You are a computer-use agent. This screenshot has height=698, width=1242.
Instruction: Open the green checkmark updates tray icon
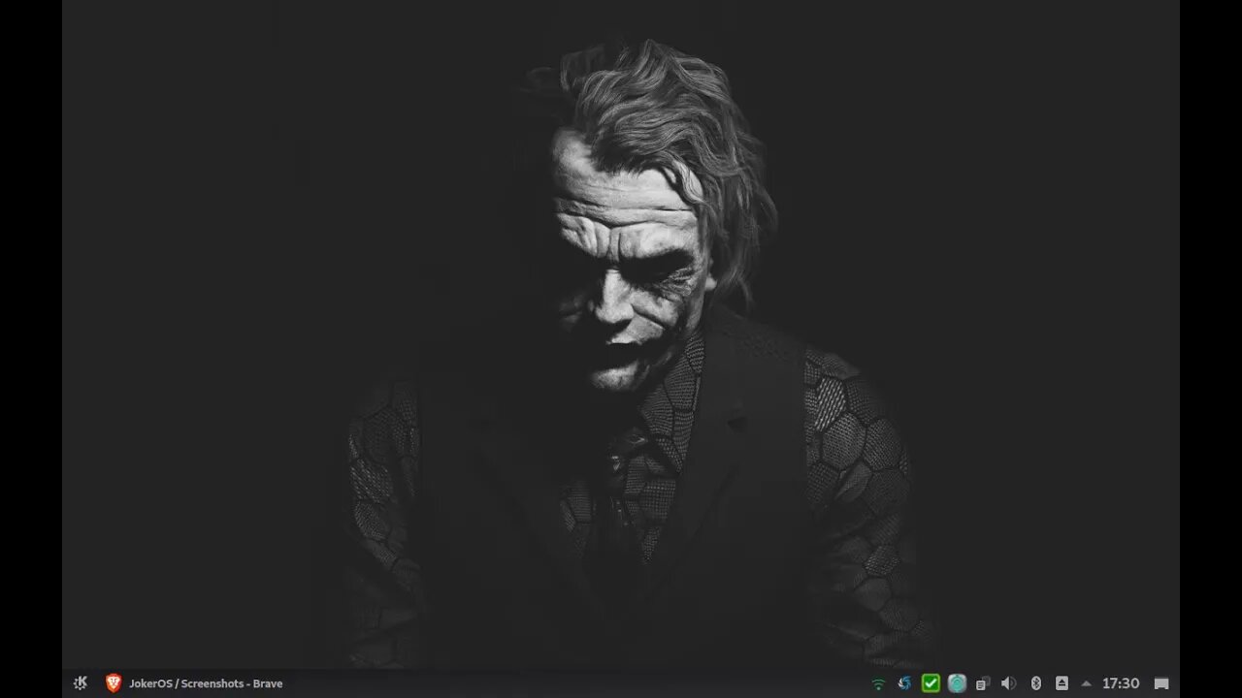click(931, 683)
